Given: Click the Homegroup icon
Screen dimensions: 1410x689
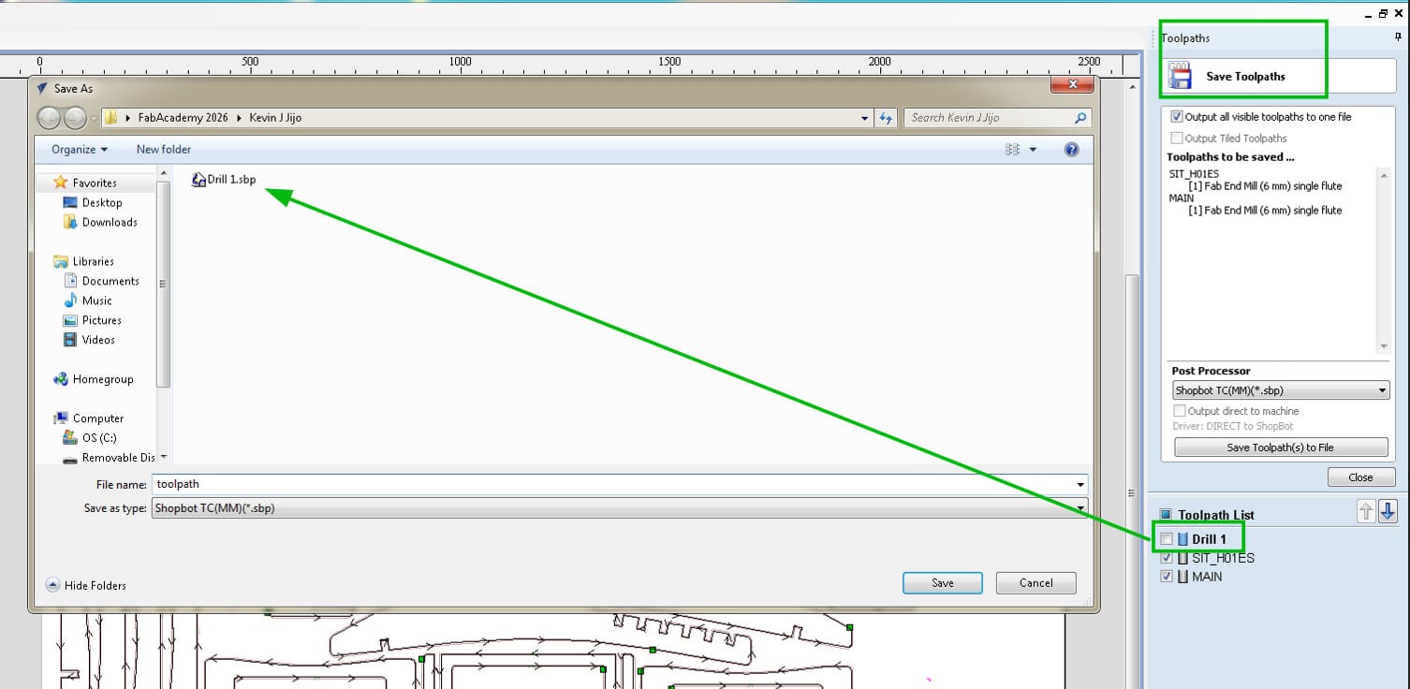Looking at the screenshot, I should point(61,379).
